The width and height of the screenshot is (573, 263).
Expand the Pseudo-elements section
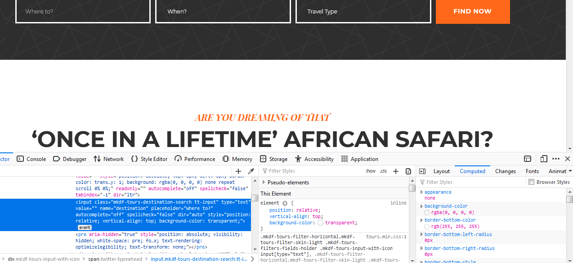tap(264, 182)
